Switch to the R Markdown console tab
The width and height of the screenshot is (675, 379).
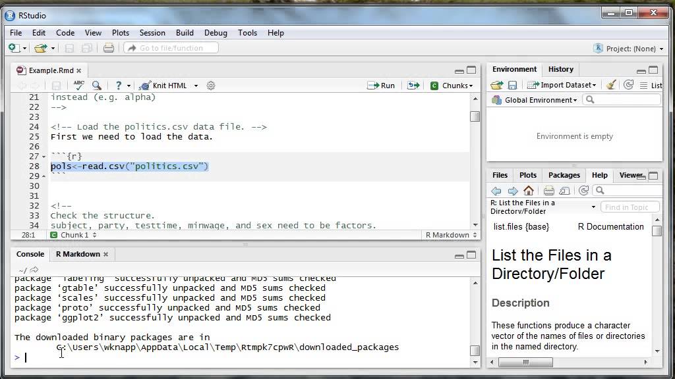tap(78, 254)
